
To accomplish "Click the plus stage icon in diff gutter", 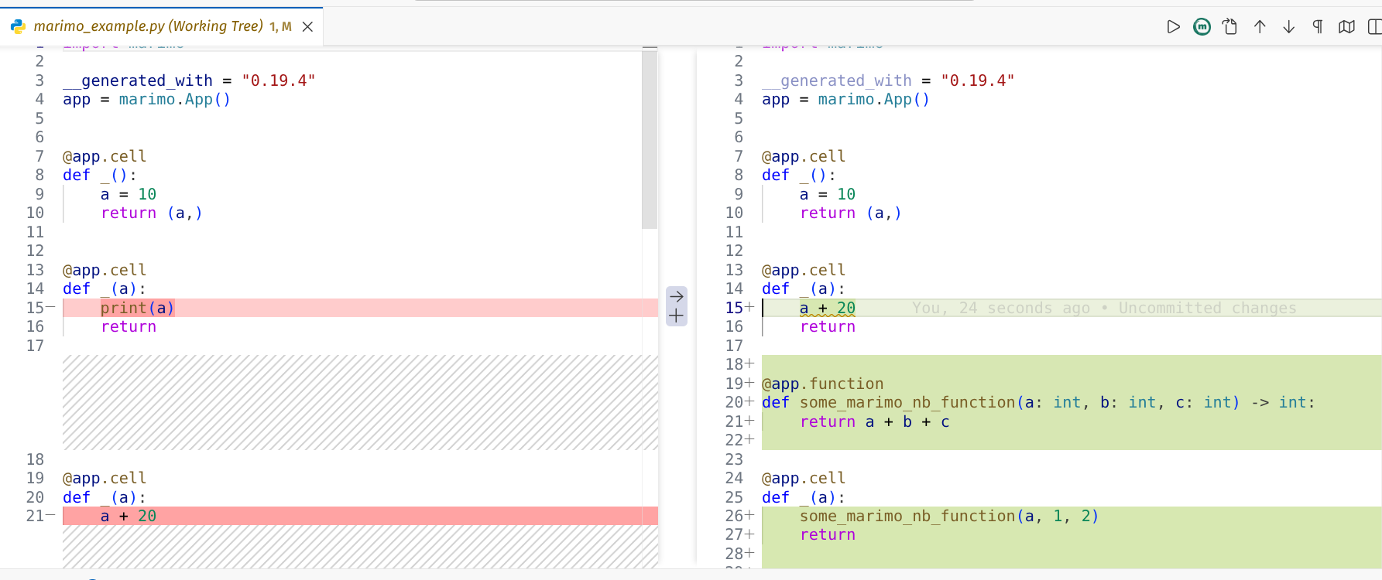I will pyautogui.click(x=677, y=316).
